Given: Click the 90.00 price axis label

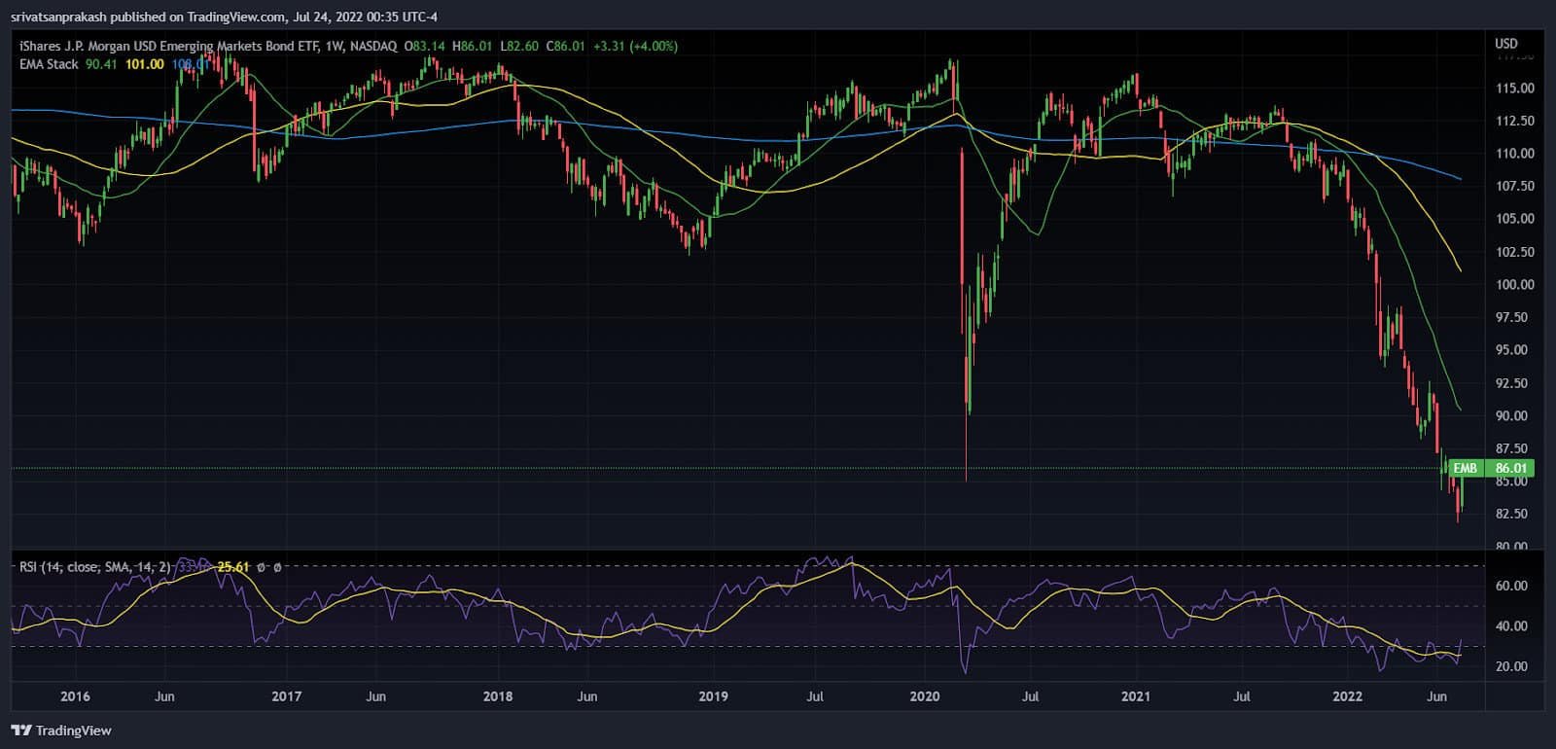Looking at the screenshot, I should (1514, 416).
